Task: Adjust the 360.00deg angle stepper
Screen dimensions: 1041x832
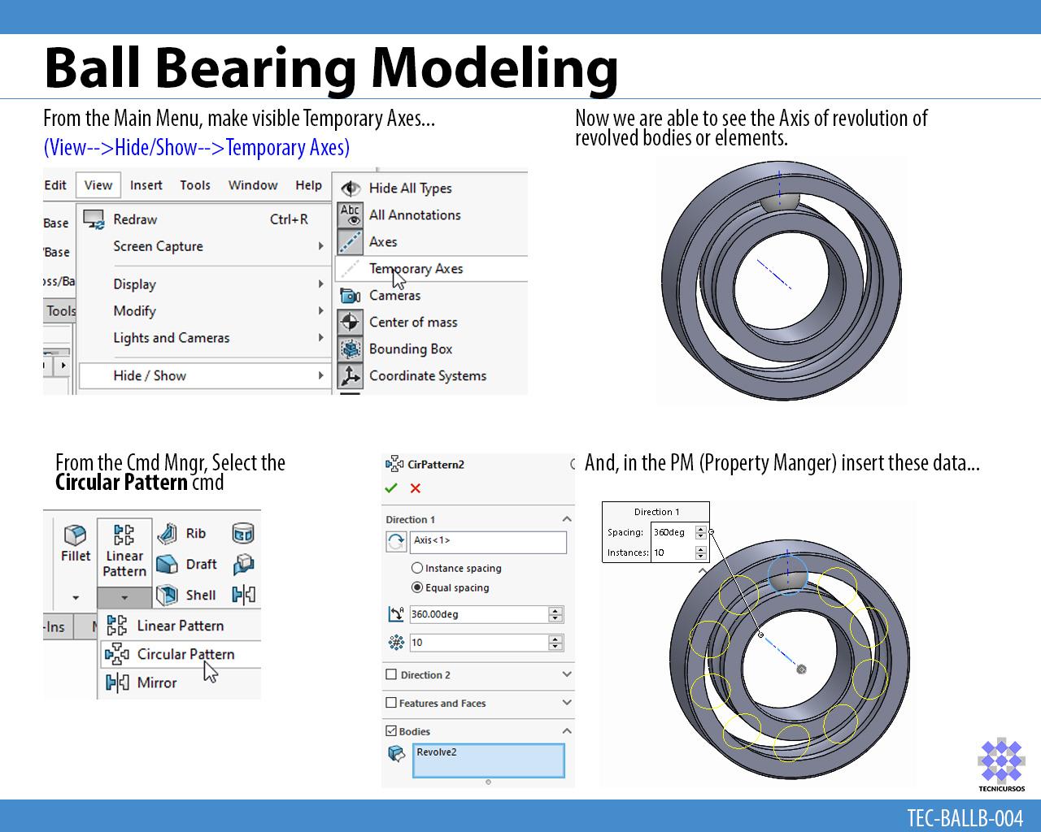Action: (x=555, y=614)
